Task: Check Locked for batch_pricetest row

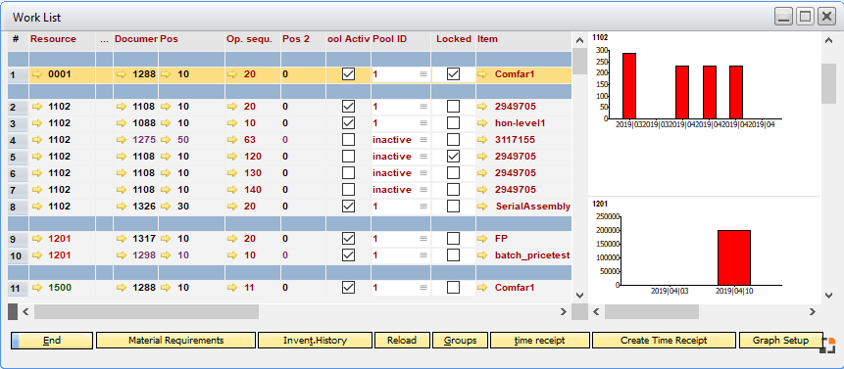Action: coord(454,255)
